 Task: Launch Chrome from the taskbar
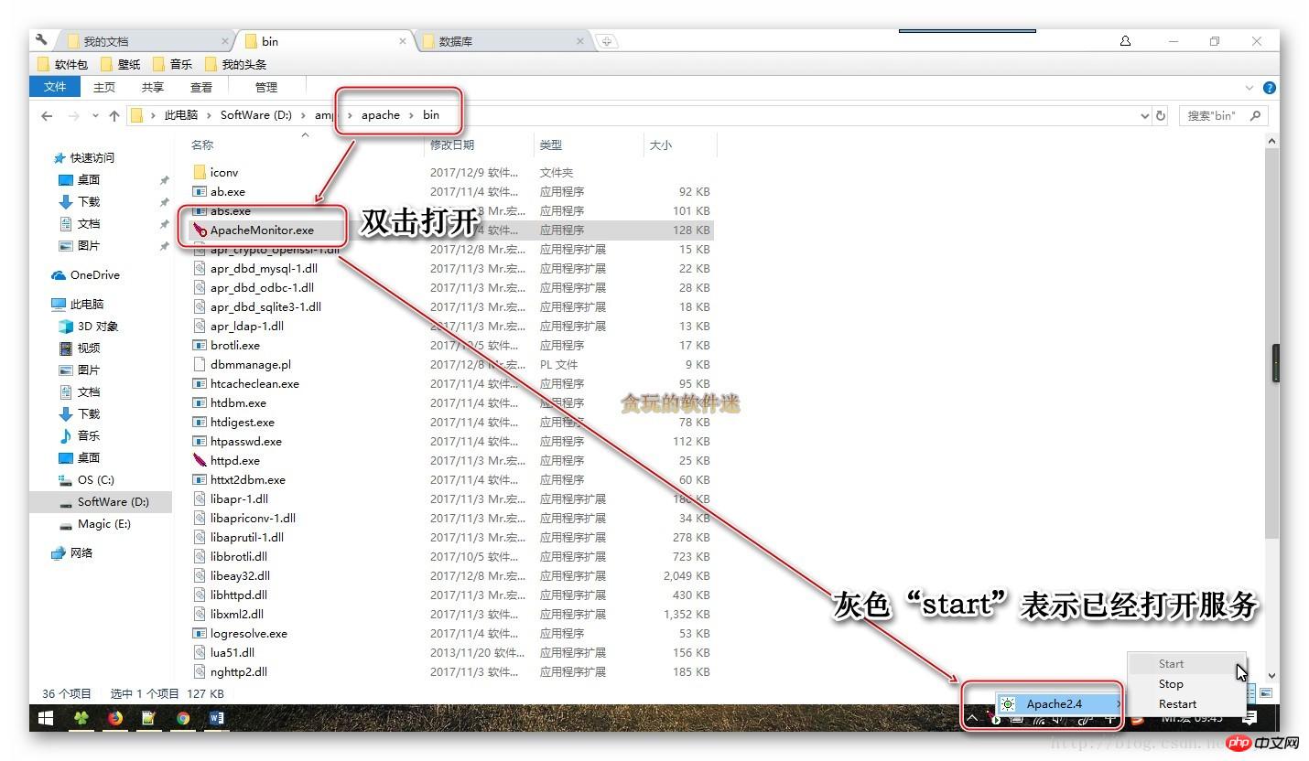coord(183,718)
